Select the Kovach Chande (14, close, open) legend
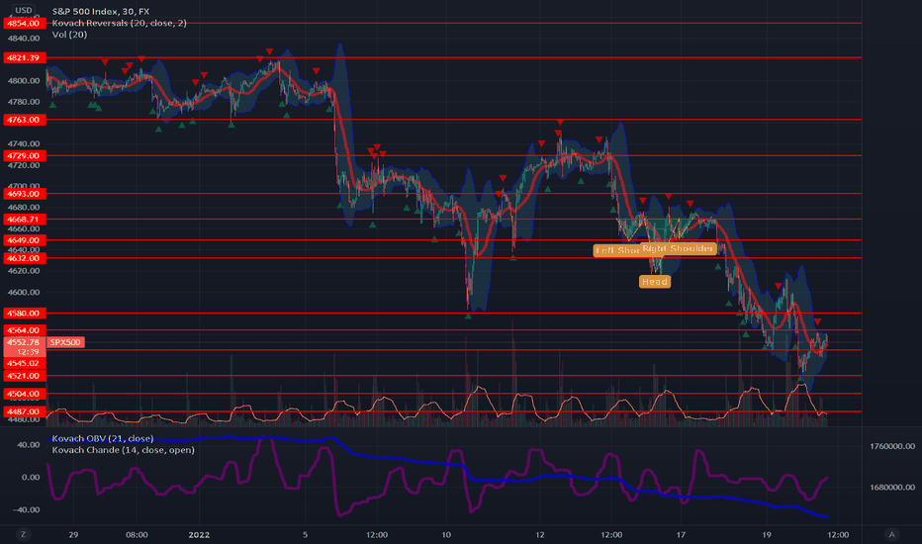The height and width of the screenshot is (544, 922). [x=123, y=450]
